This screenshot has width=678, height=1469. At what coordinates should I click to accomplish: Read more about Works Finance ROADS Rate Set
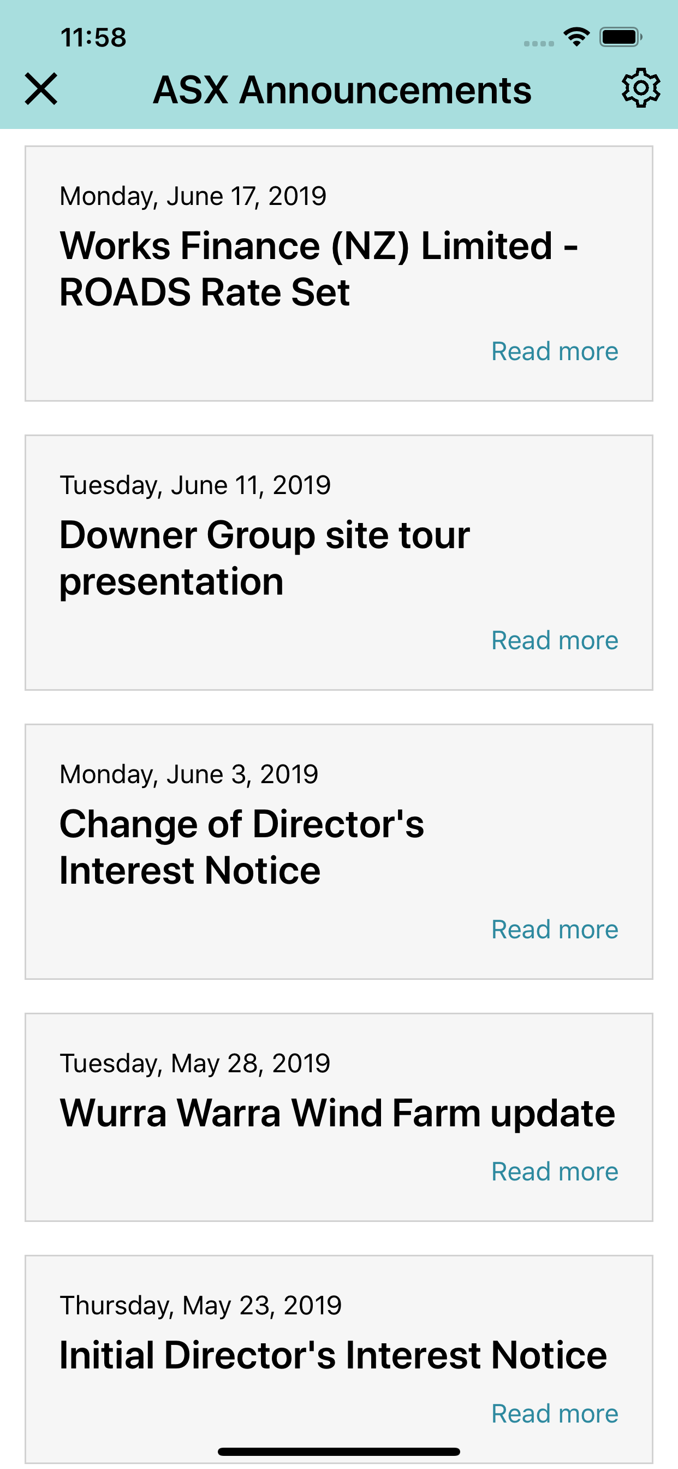point(555,351)
